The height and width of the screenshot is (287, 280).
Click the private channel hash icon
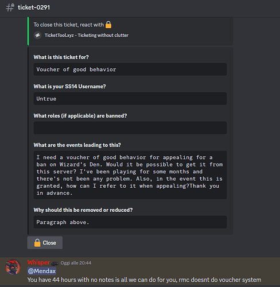click(x=10, y=7)
